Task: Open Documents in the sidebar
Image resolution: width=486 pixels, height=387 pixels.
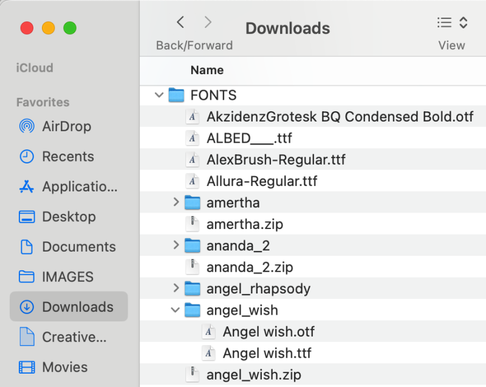Action: [78, 247]
